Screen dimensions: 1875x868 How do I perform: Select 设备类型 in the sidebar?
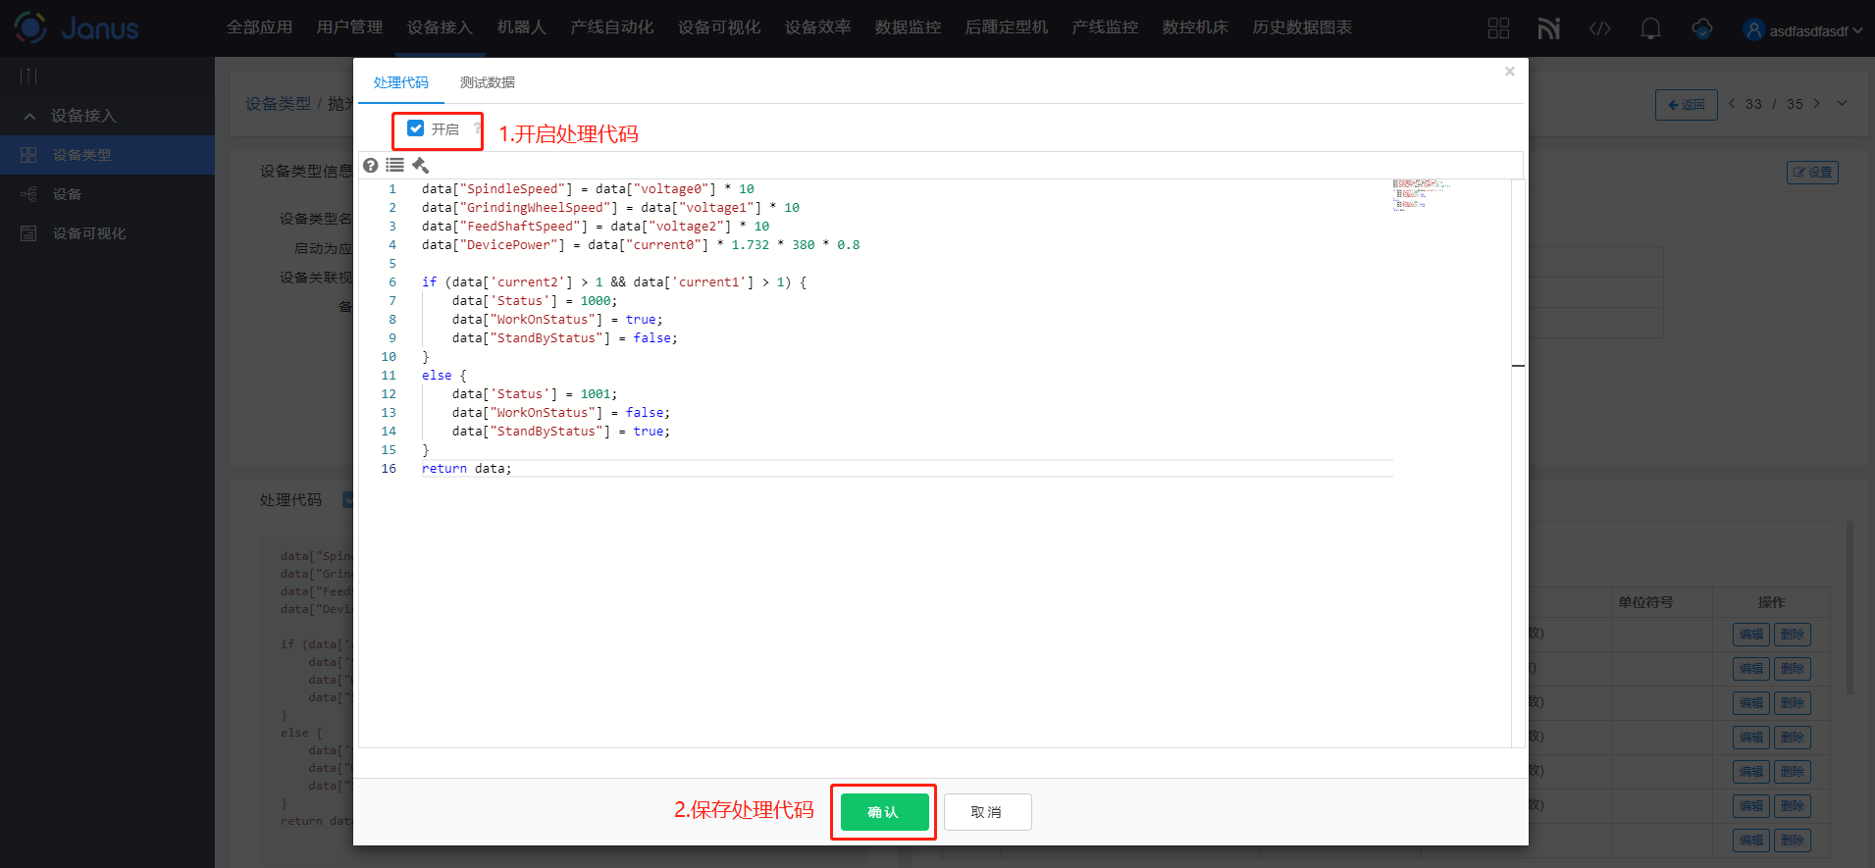(x=107, y=155)
